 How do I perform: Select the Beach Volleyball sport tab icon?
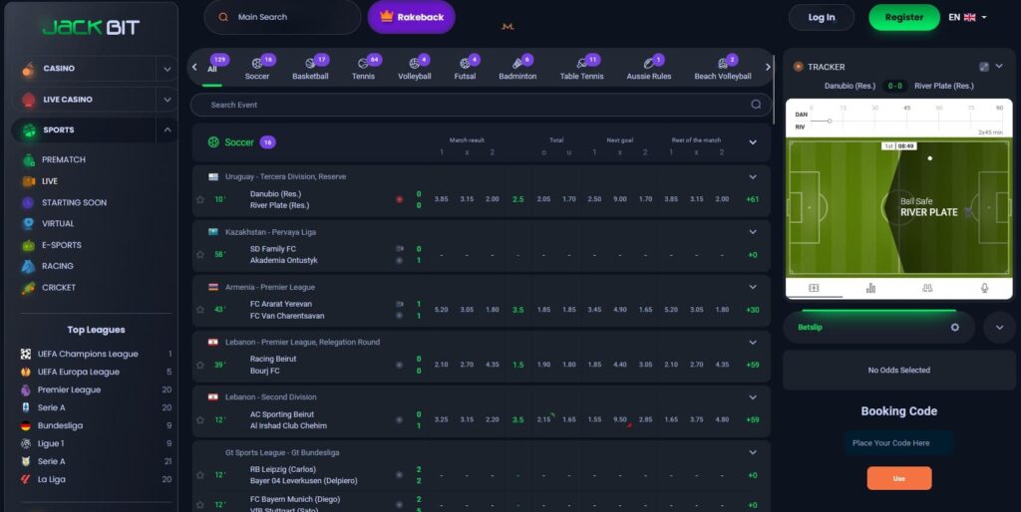tap(722, 64)
